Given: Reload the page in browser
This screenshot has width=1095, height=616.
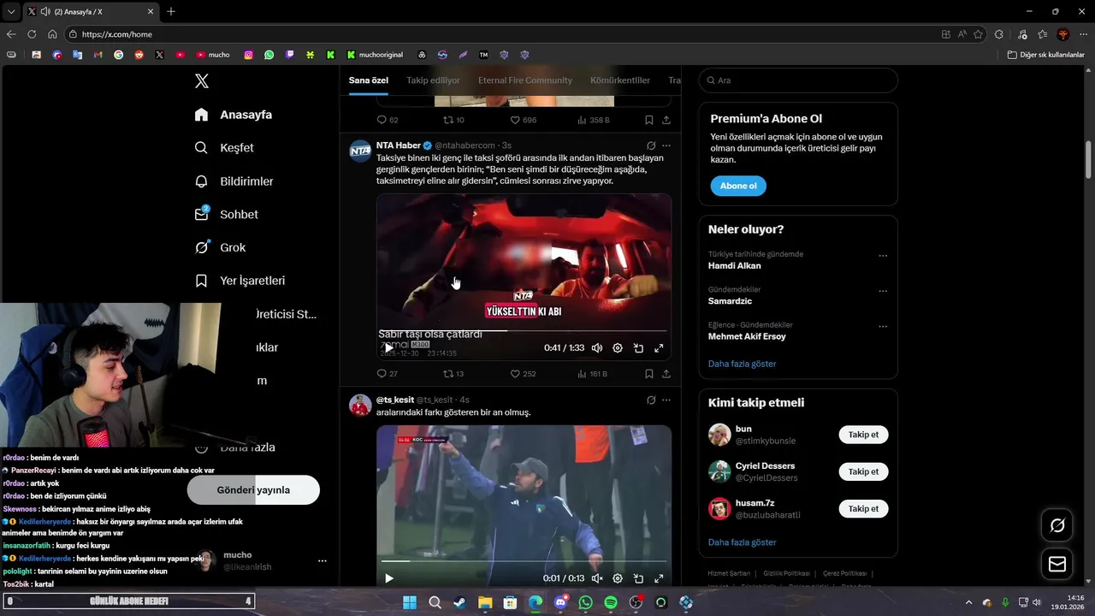Looking at the screenshot, I should [32, 34].
